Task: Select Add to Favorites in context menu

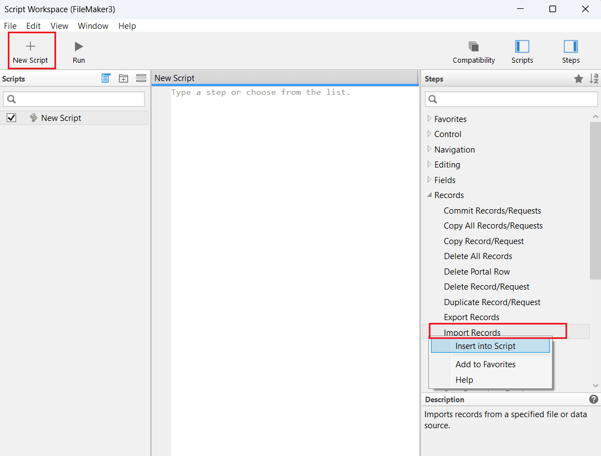Action: 485,364
